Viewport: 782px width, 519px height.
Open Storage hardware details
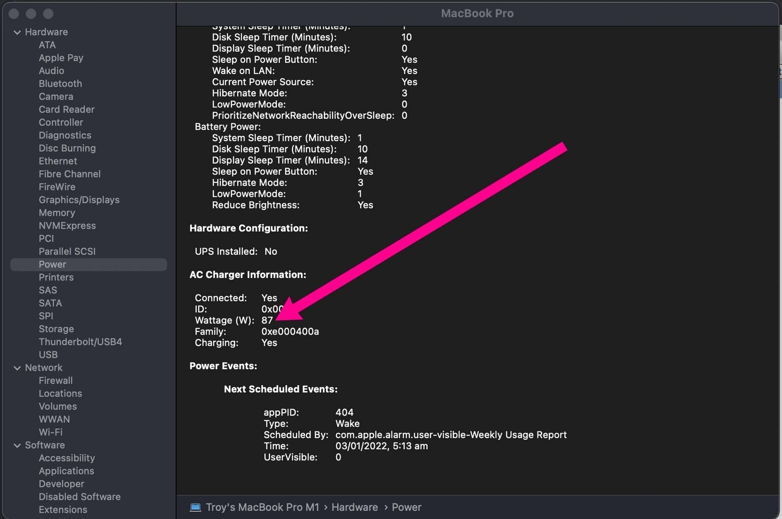click(56, 329)
